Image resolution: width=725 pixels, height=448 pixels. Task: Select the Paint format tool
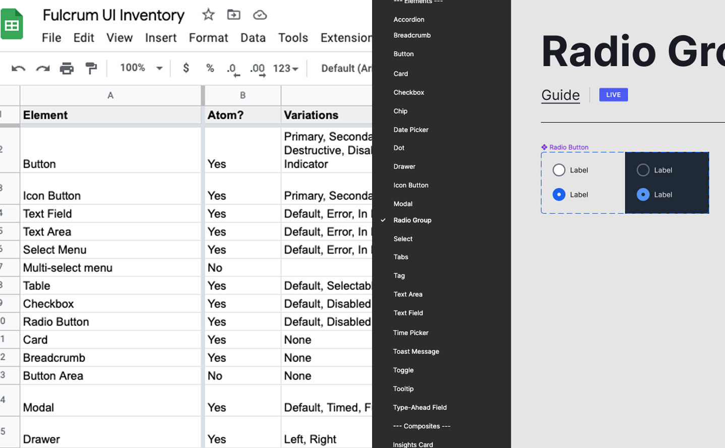[x=91, y=68]
